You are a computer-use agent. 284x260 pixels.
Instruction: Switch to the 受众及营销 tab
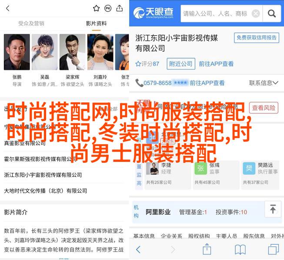[x=31, y=23]
